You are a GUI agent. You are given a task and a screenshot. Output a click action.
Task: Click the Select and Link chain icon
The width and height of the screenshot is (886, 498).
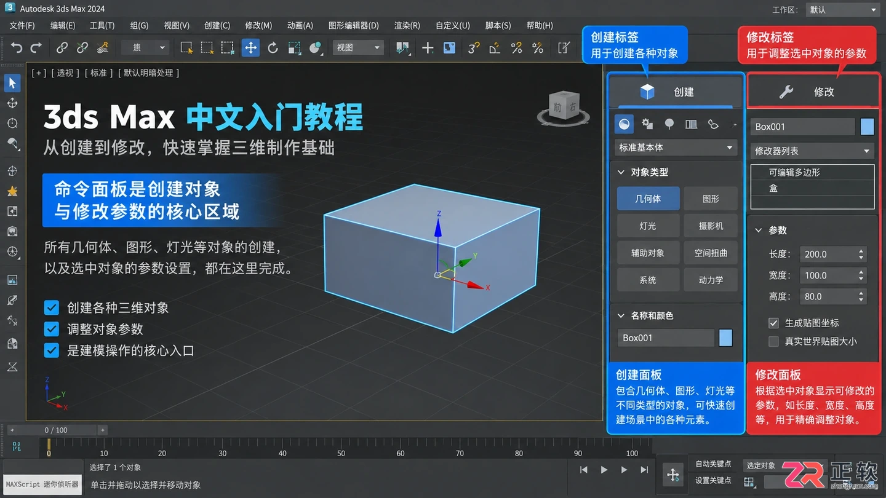tap(62, 47)
